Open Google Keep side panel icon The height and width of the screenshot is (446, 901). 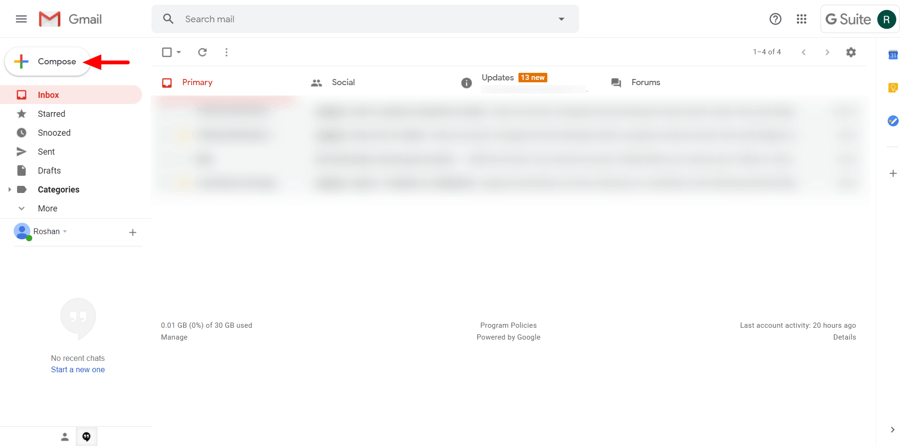(892, 87)
